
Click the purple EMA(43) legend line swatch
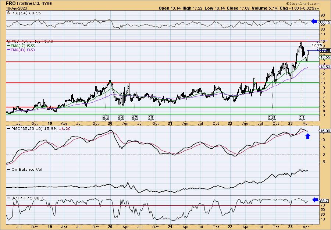[8, 50]
